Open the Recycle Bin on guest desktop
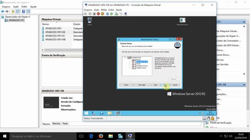 click(x=89, y=21)
